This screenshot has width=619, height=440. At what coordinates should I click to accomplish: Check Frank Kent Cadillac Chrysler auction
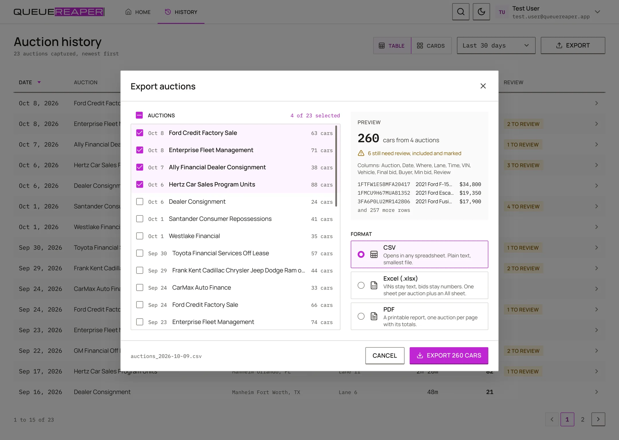coord(140,270)
